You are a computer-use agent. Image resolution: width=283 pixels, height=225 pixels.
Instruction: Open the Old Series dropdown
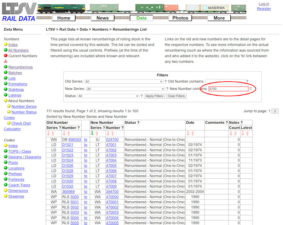point(124,82)
